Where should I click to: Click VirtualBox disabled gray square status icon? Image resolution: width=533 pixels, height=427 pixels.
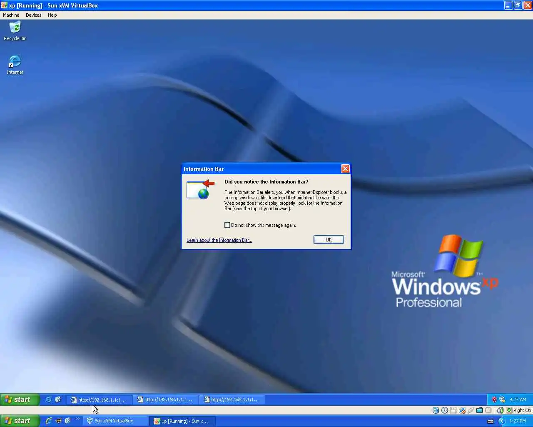pos(488,410)
